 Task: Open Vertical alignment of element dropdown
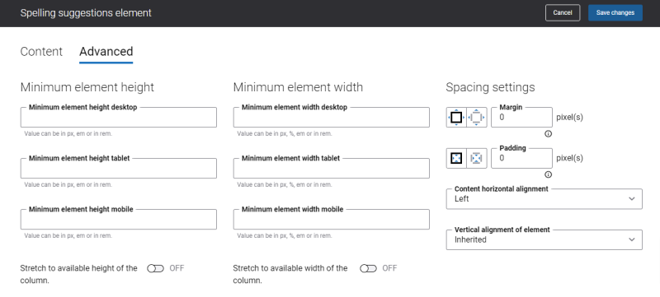click(x=544, y=239)
